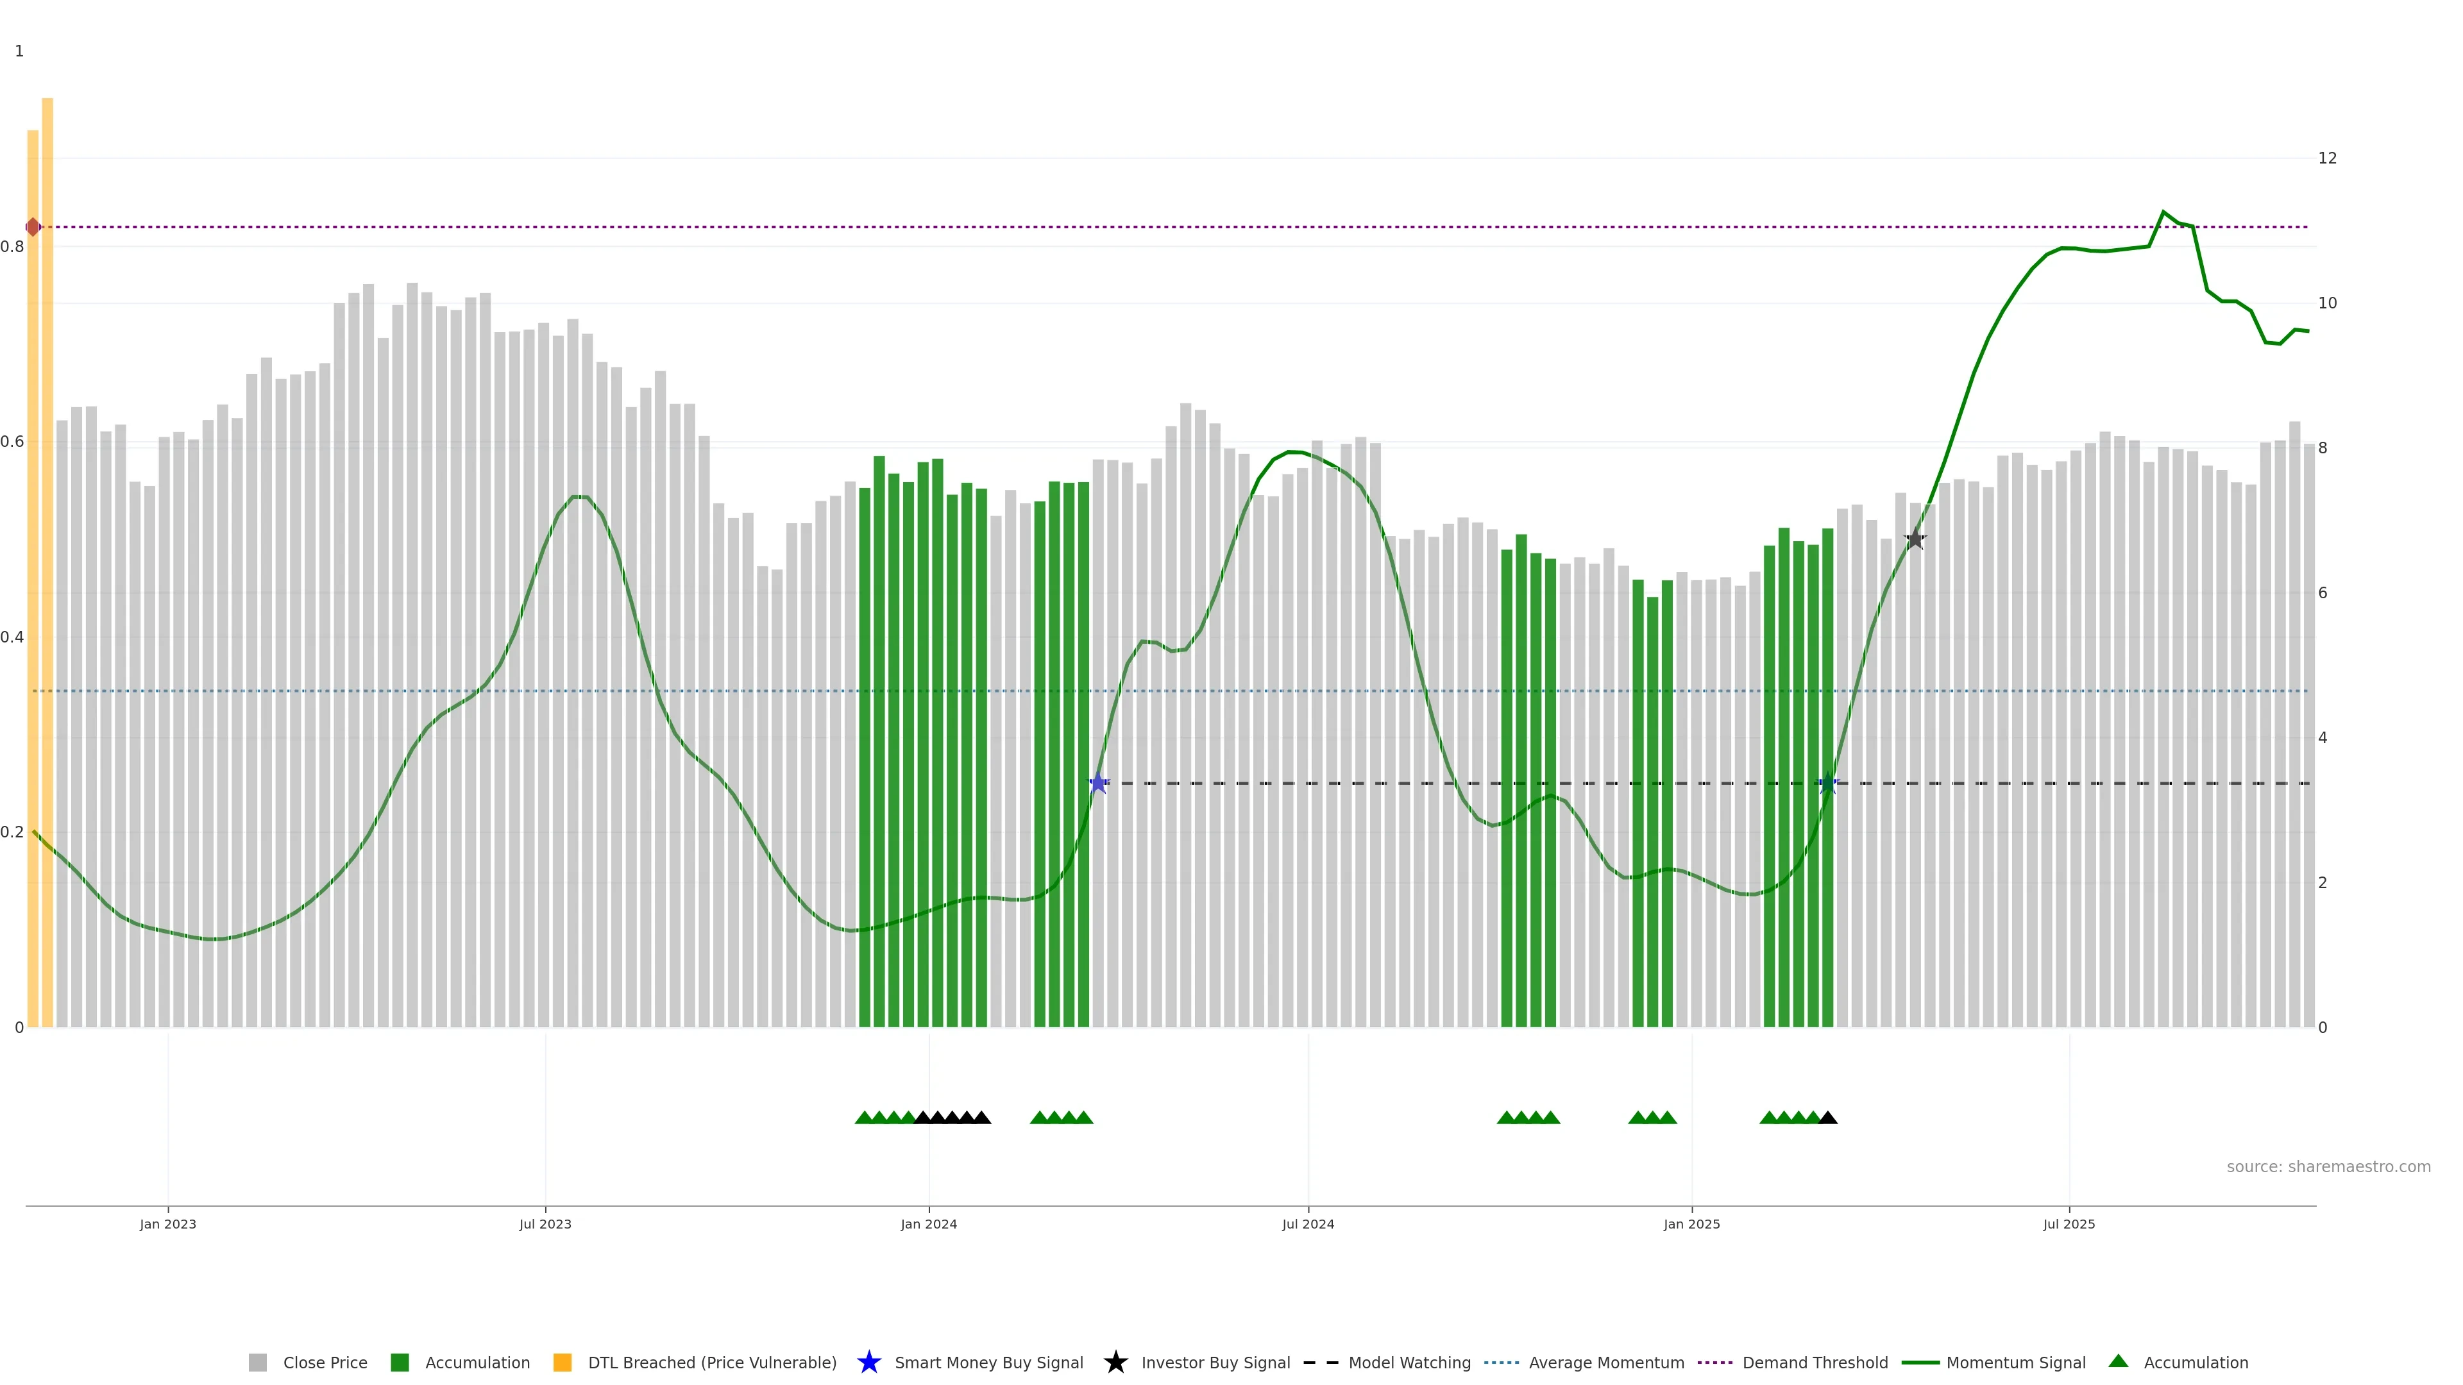Click the orange DTL Breached color swatch
This screenshot has height=1385, width=2463.
(x=563, y=1363)
